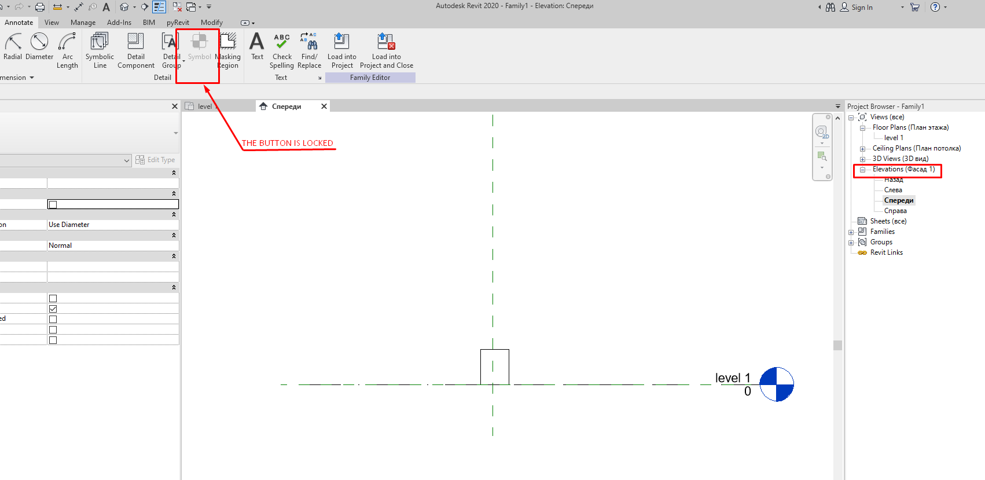Open the Add-Ins ribbon tab
985x480 pixels.
pyautogui.click(x=119, y=23)
